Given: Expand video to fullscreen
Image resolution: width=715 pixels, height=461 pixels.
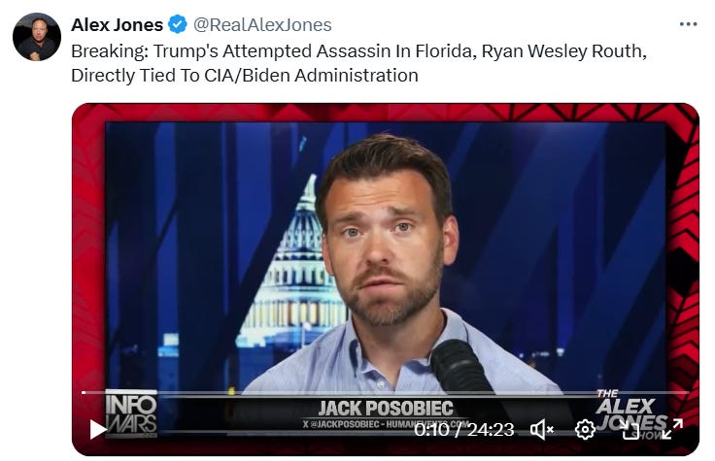Looking at the screenshot, I should click(x=672, y=429).
